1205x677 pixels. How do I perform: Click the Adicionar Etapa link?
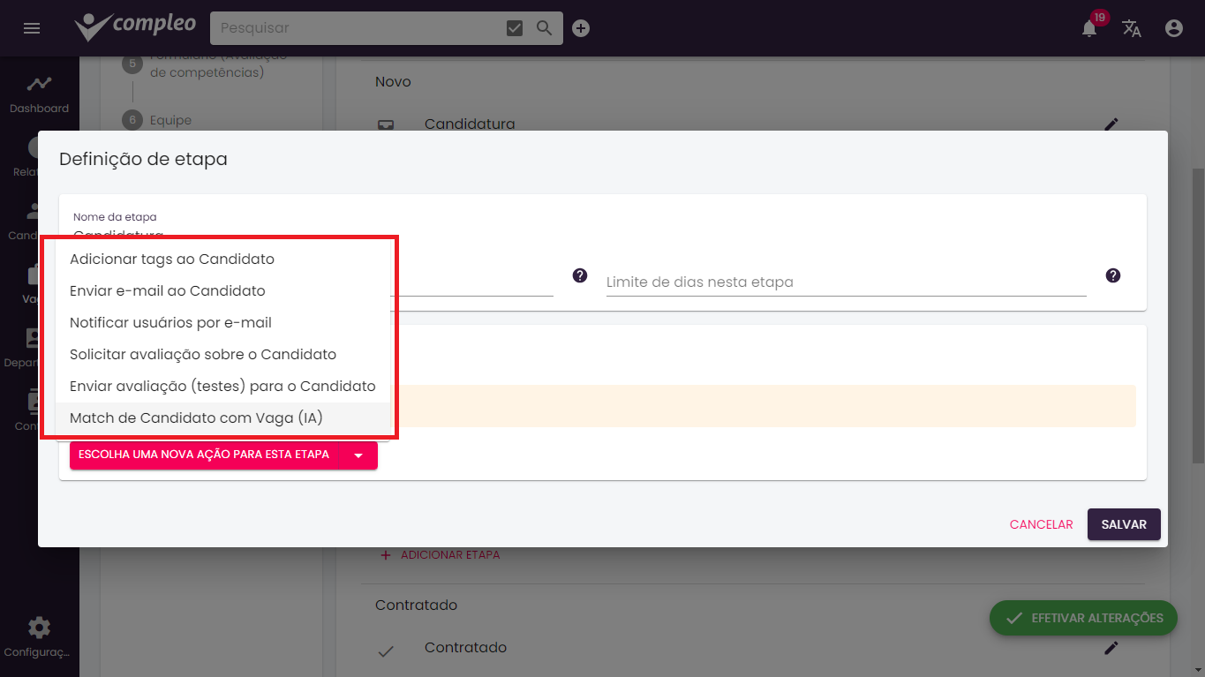tap(440, 555)
